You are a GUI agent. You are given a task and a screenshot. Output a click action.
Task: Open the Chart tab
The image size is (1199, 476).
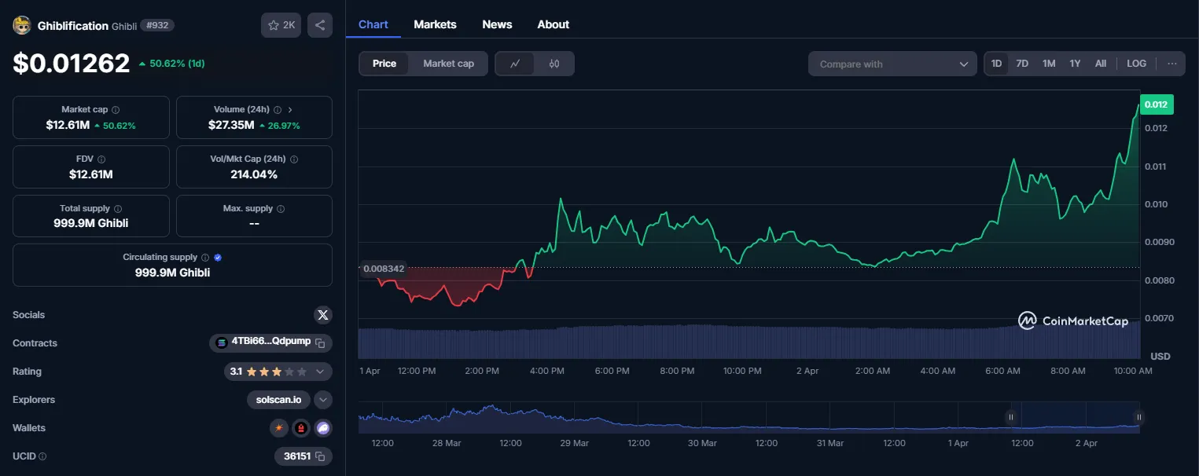[373, 24]
